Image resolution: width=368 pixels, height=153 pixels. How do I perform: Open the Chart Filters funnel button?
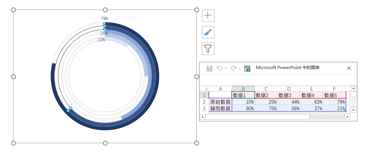pos(208,49)
